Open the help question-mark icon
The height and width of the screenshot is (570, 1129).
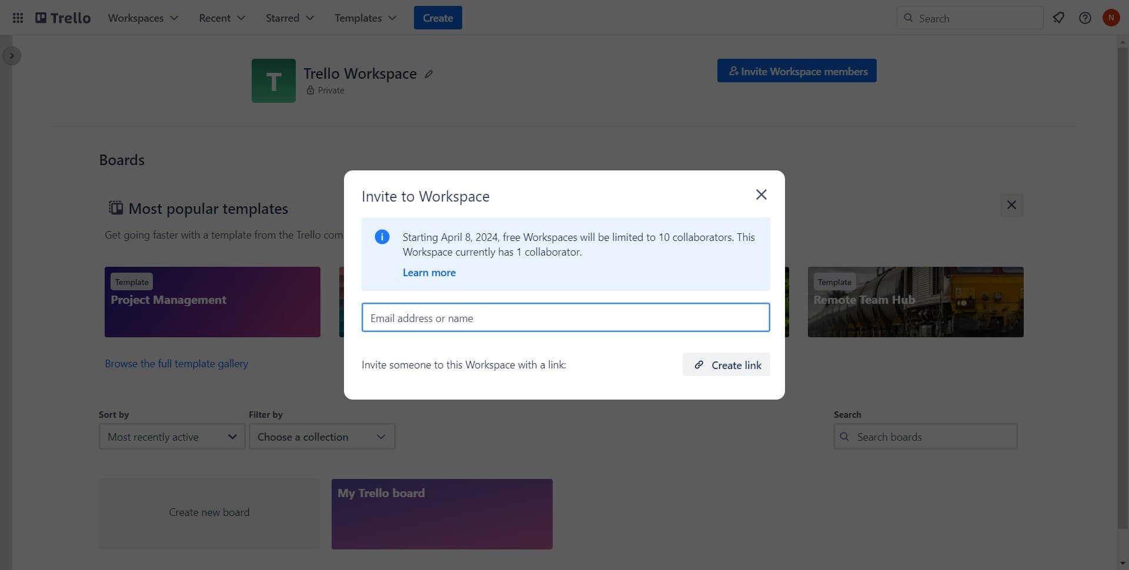click(1085, 18)
